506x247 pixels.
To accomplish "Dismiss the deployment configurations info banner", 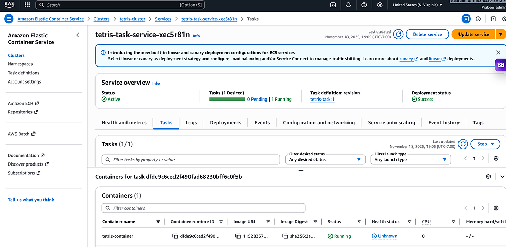I will [x=498, y=53].
